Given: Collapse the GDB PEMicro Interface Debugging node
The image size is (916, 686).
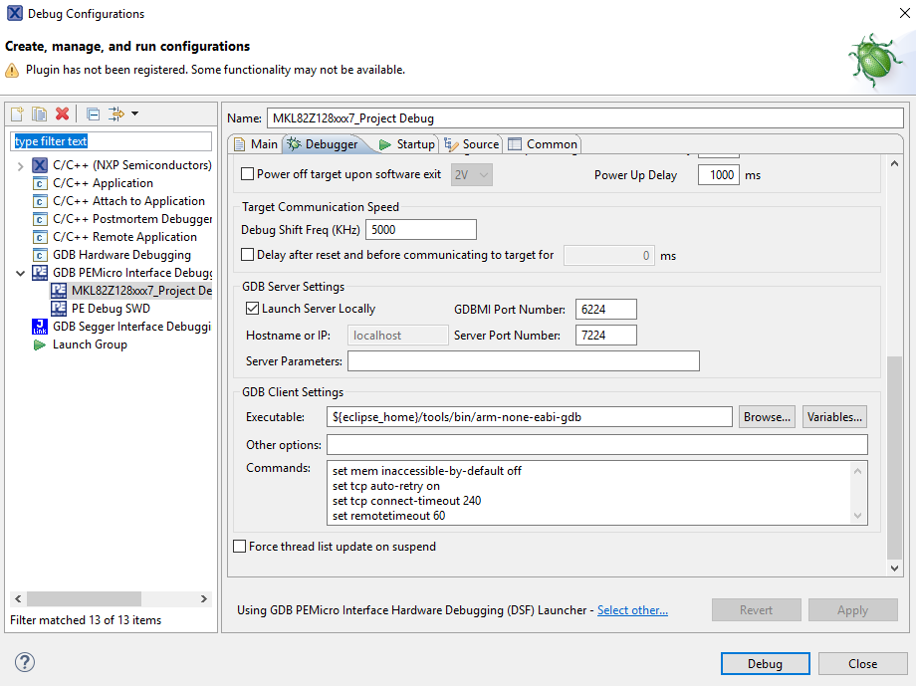Looking at the screenshot, I should pos(20,273).
